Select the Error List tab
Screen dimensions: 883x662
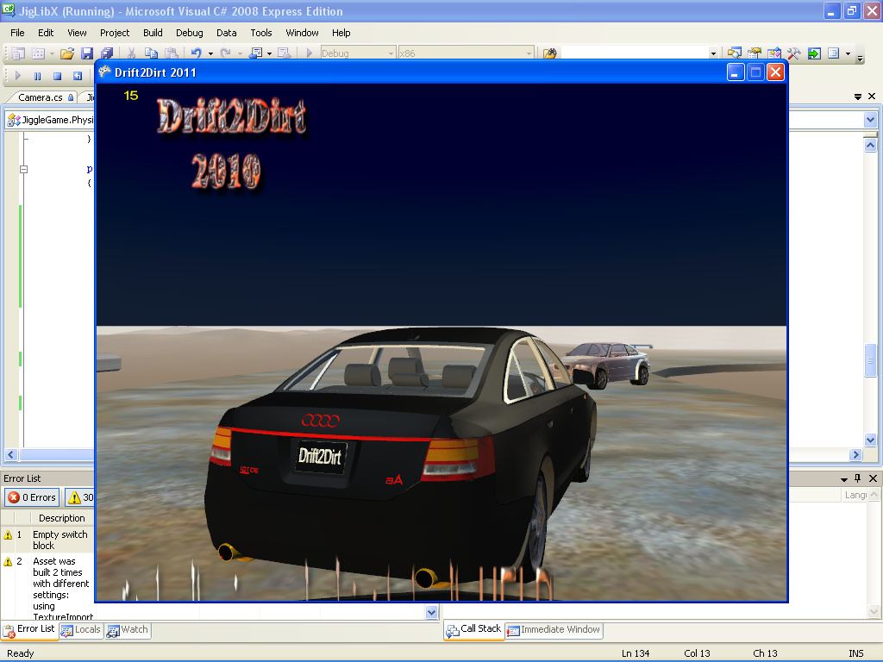pyautogui.click(x=29, y=629)
